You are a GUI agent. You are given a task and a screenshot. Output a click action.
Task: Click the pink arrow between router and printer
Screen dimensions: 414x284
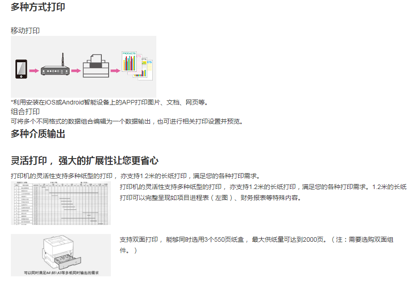click(76, 71)
